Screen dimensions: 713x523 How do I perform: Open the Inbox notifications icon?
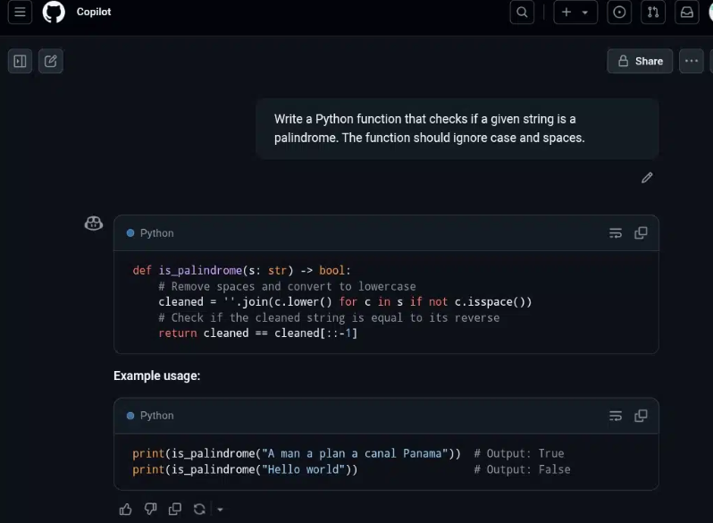[686, 13]
